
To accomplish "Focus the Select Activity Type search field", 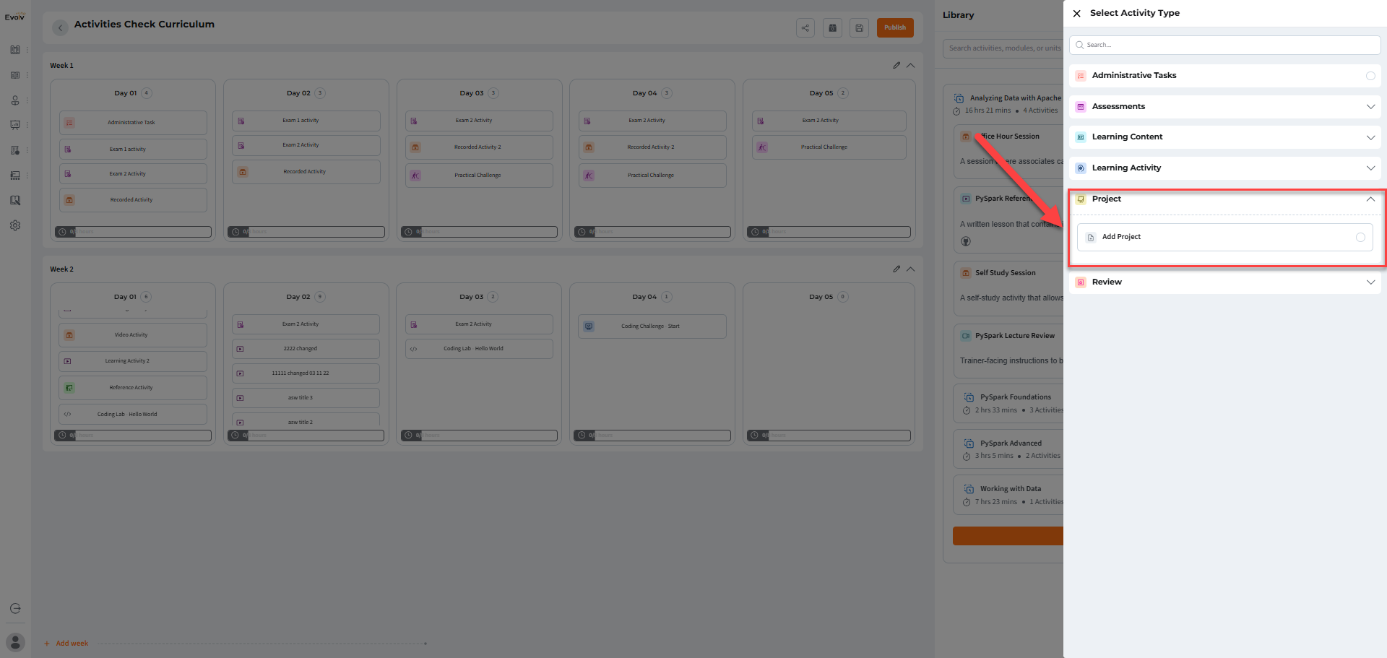I will pyautogui.click(x=1224, y=45).
